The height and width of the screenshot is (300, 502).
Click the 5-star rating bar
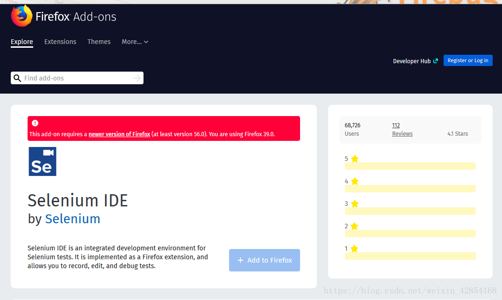[410, 166]
